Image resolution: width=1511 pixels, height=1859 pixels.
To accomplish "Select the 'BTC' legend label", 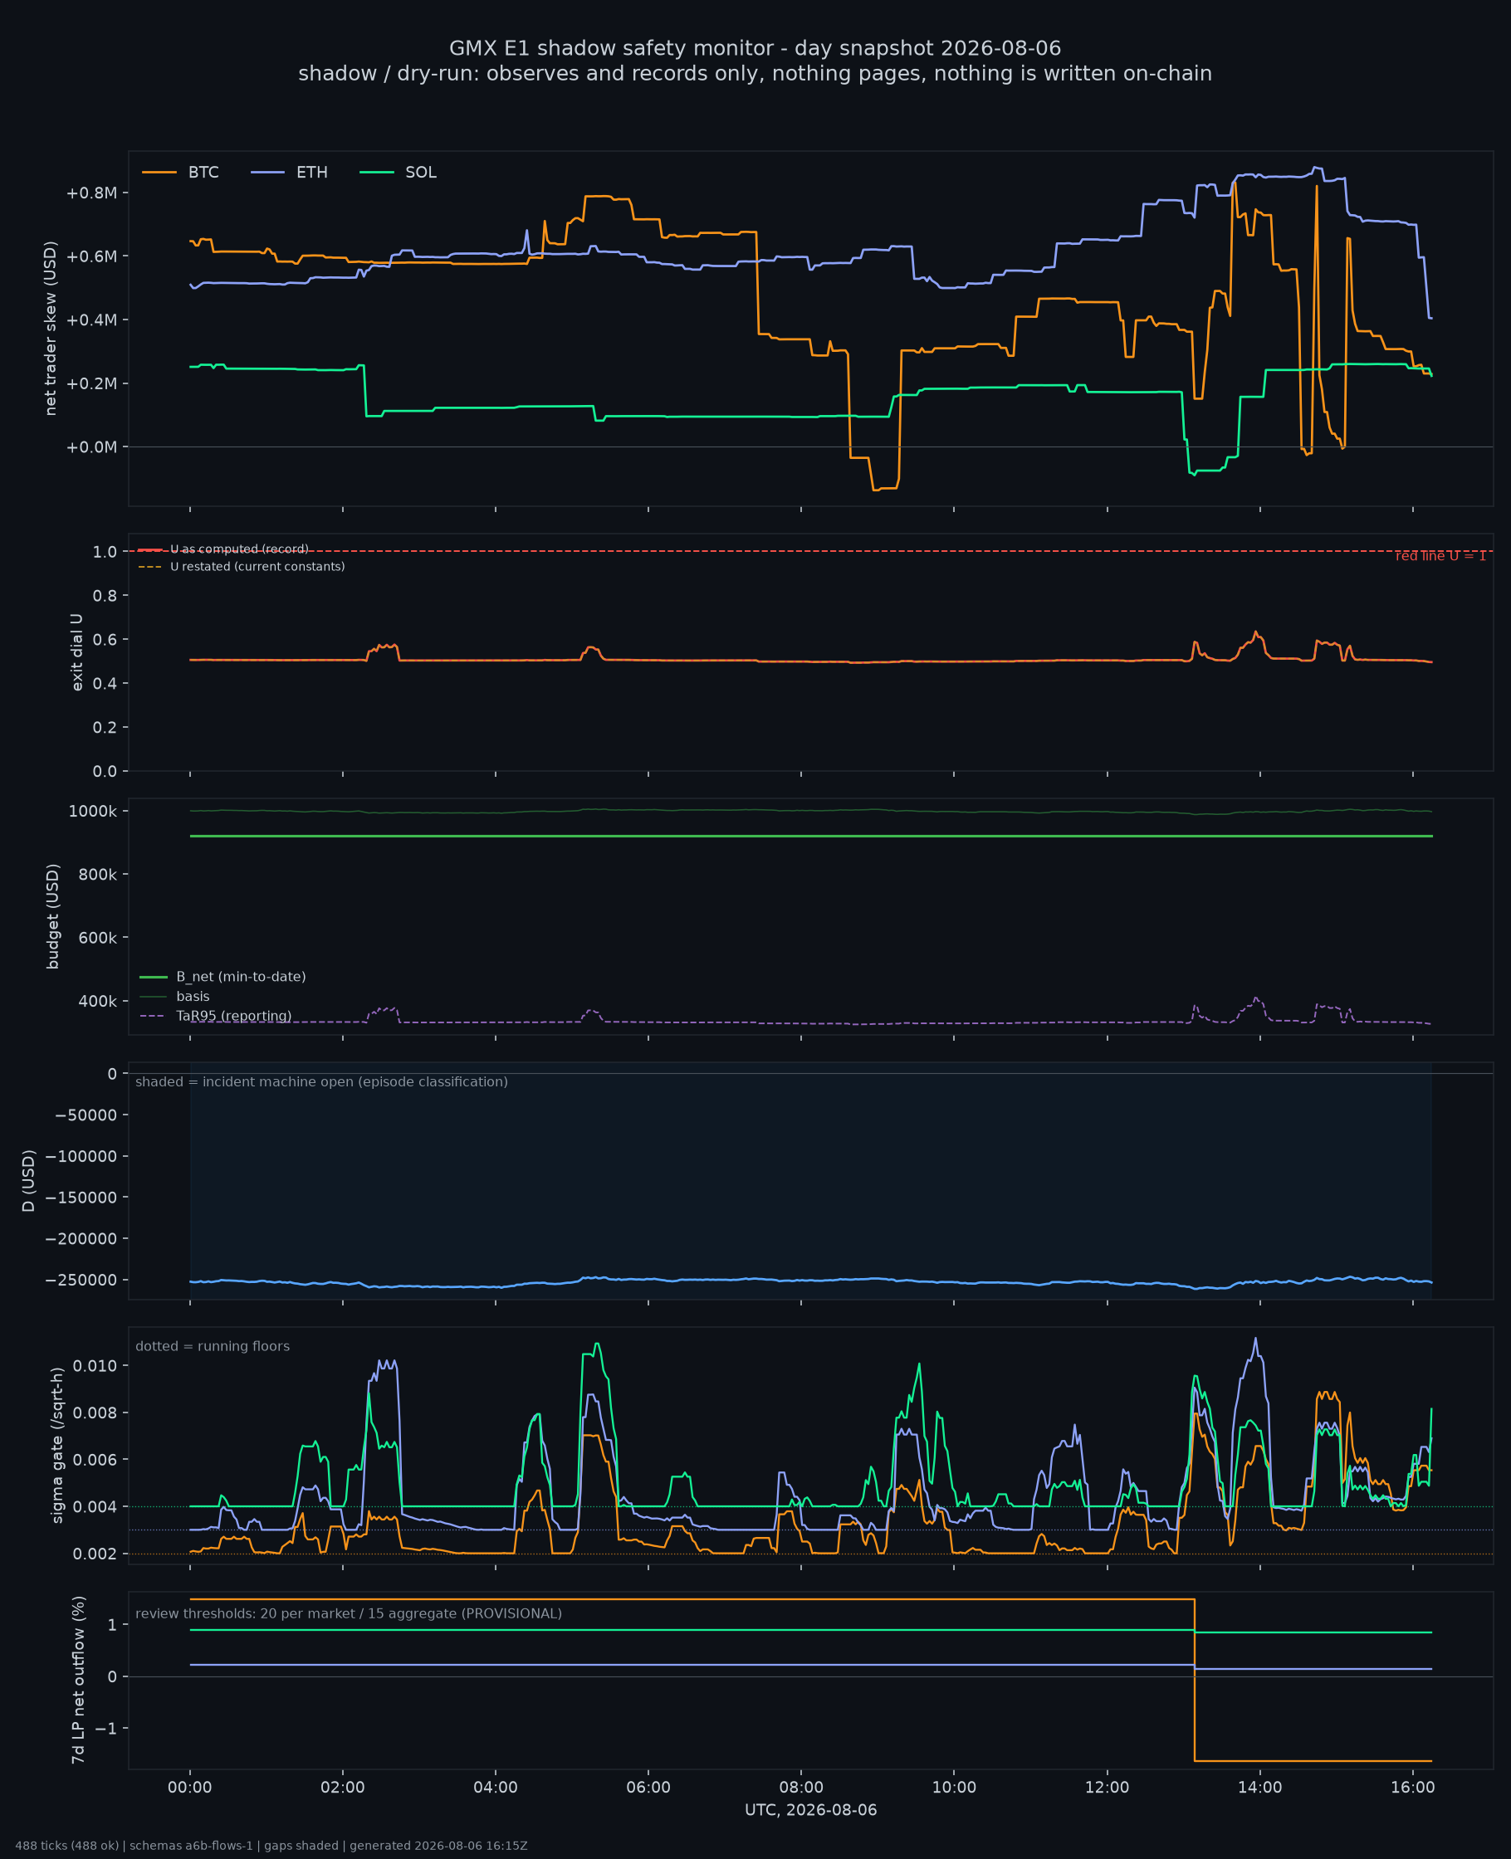I will [x=203, y=173].
